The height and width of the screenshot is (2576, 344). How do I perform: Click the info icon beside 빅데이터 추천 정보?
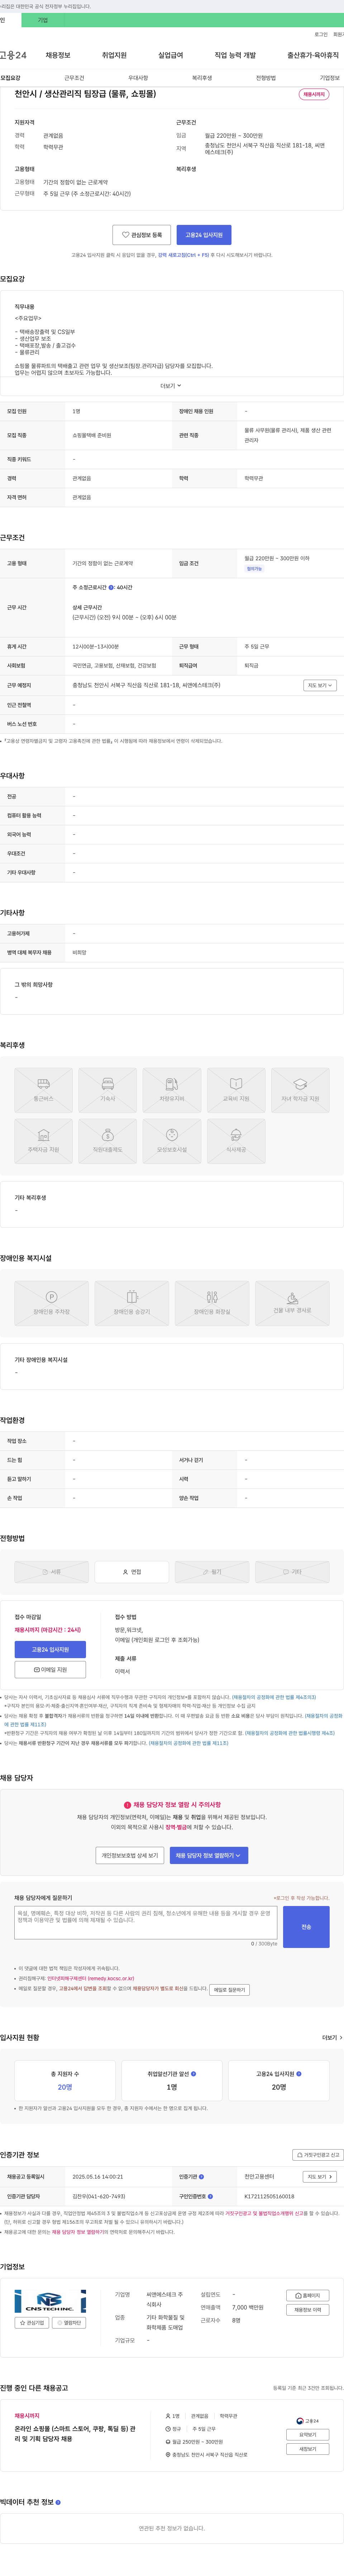[x=58, y=2502]
